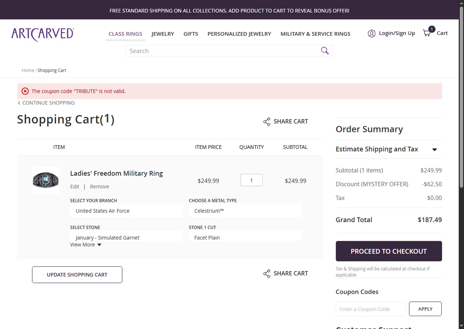464x329 pixels.
Task: Click the search magnifier icon
Action: 324,50
